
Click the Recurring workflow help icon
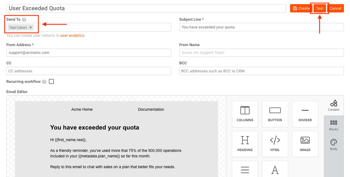tap(44, 82)
